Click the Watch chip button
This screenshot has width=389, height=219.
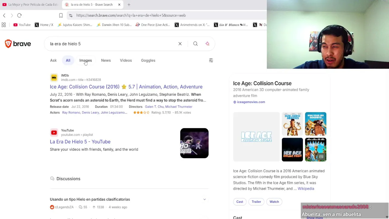pyautogui.click(x=274, y=202)
